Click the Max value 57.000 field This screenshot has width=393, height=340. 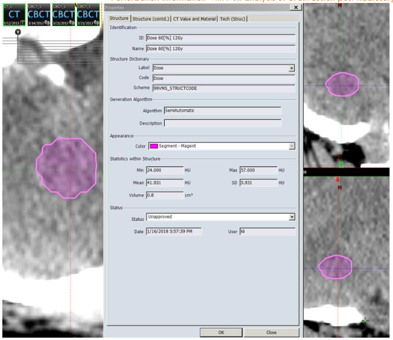[258, 170]
